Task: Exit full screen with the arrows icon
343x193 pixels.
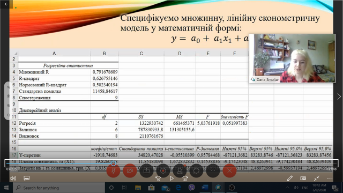Action: tap(317, 179)
